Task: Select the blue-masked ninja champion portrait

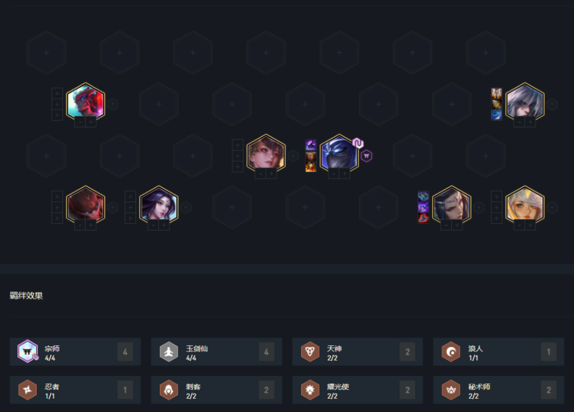Action: pyautogui.click(x=339, y=154)
